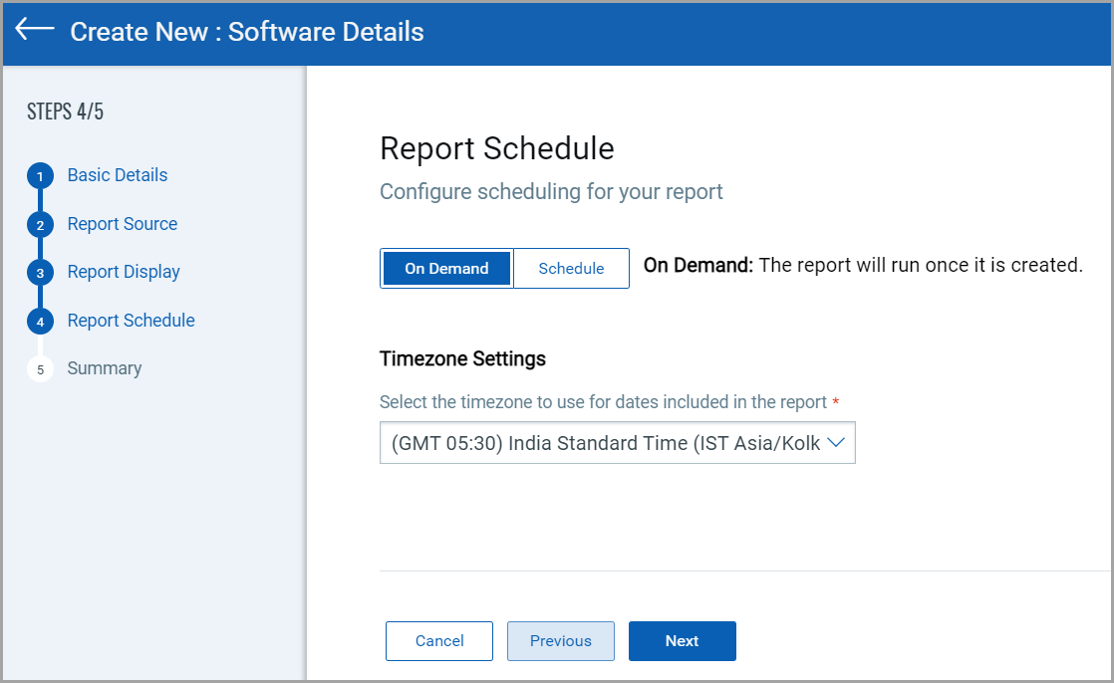The height and width of the screenshot is (683, 1114).
Task: Click the Create New : Software Details title
Action: point(247,32)
